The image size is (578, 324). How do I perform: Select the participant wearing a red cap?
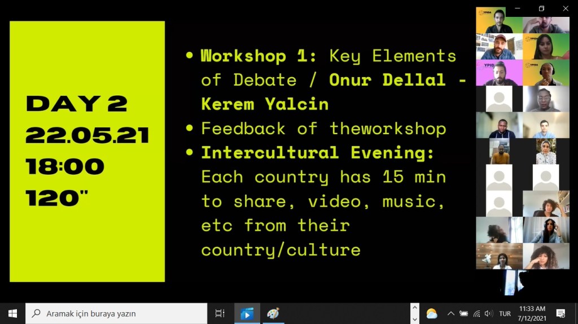499,47
